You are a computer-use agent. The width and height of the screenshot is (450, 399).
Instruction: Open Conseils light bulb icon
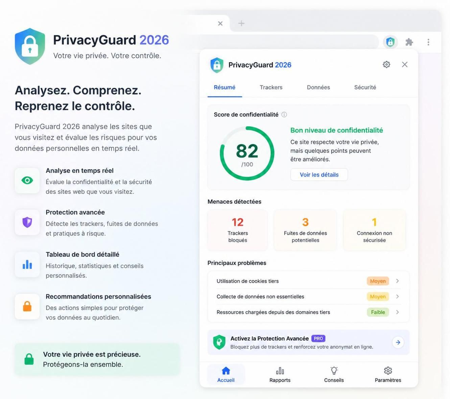[x=334, y=371]
